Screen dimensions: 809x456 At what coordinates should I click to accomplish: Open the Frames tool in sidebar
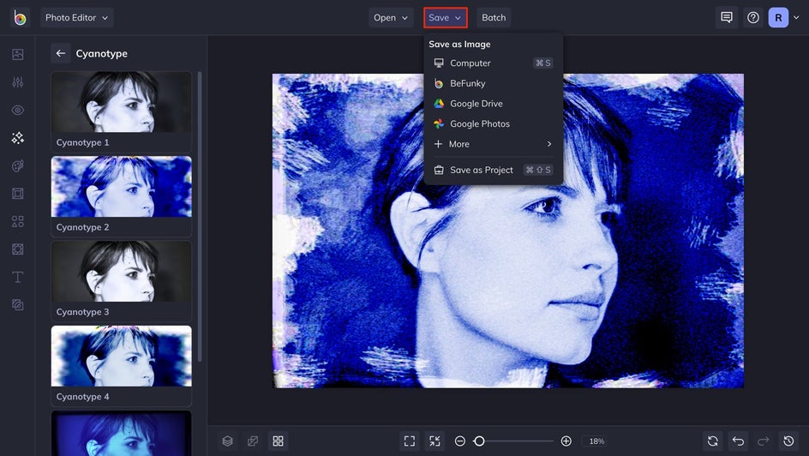[17, 194]
